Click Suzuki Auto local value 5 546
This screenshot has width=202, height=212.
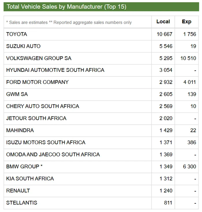tap(166, 46)
